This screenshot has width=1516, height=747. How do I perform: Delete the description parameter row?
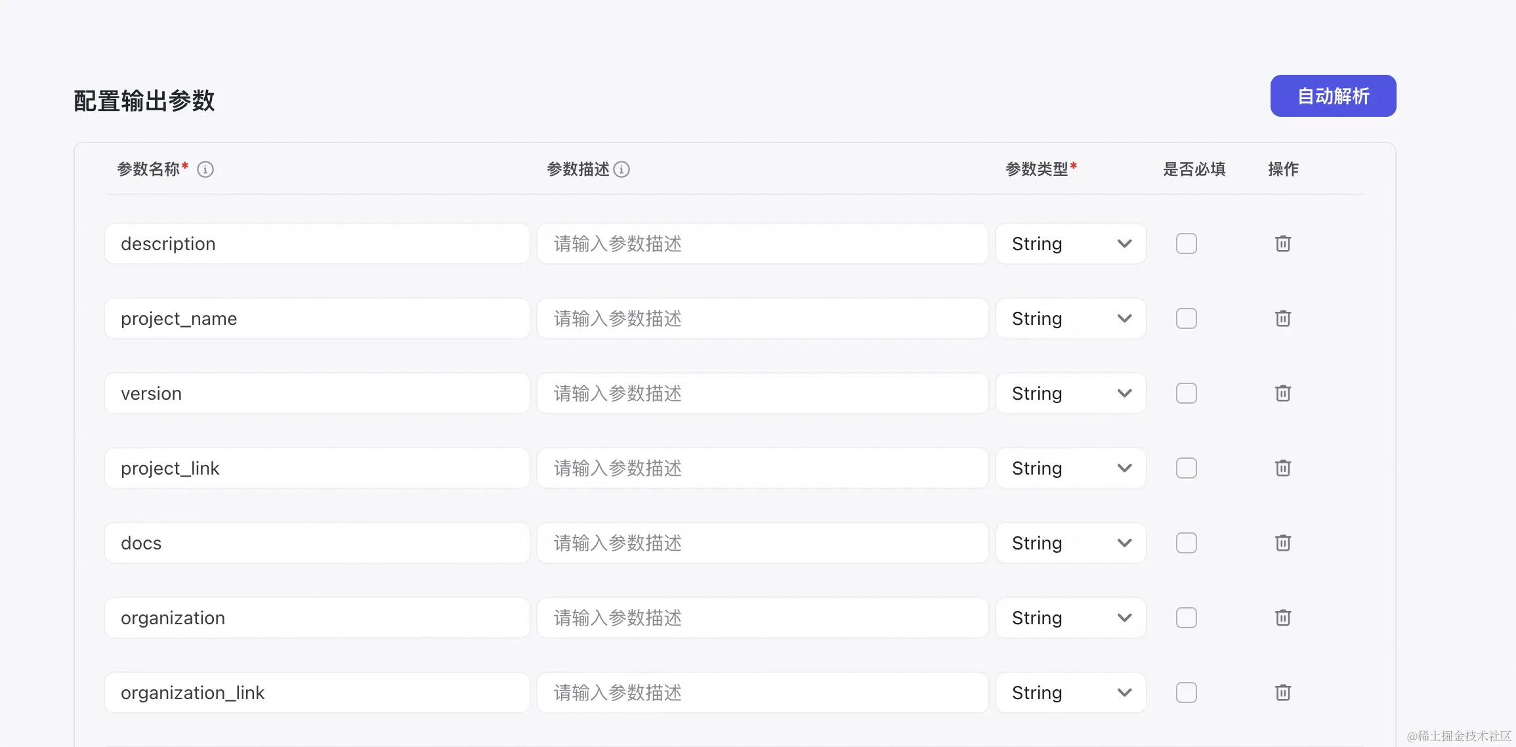(x=1283, y=244)
